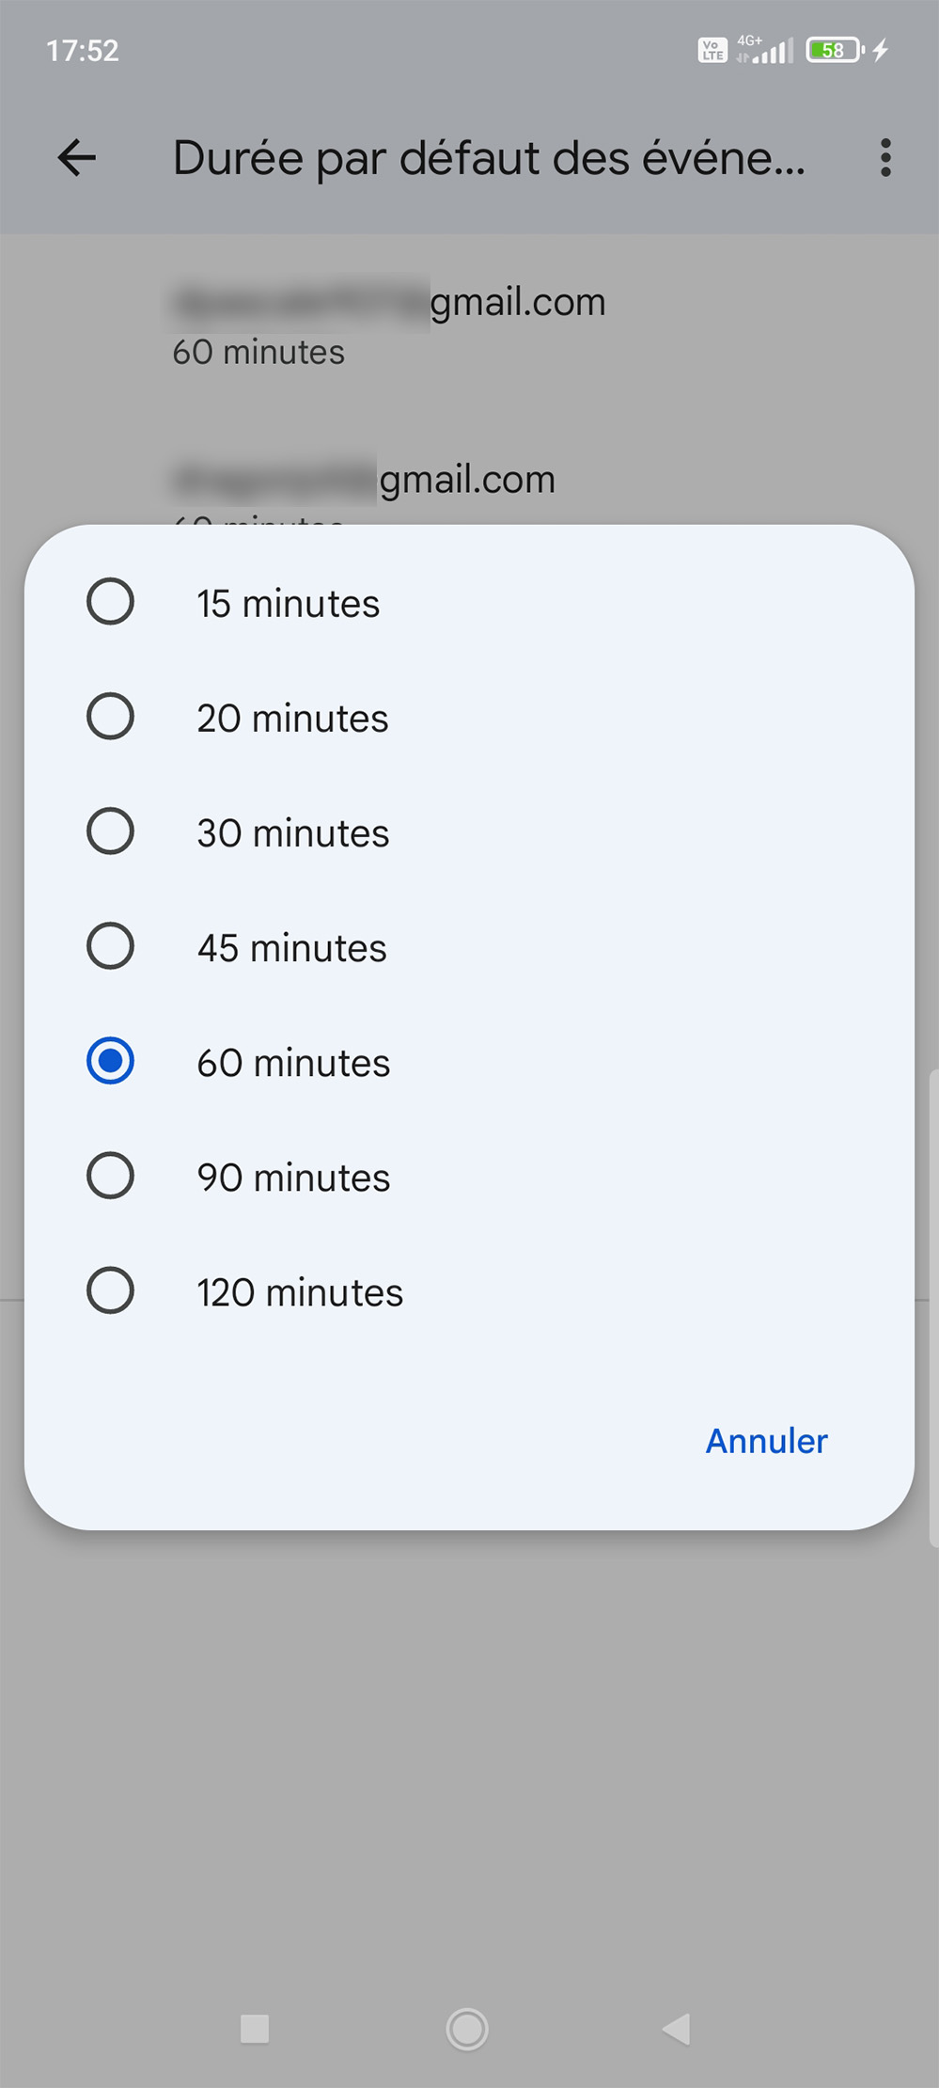Pick the 45 minutes duration option
The image size is (939, 2088).
click(x=111, y=946)
